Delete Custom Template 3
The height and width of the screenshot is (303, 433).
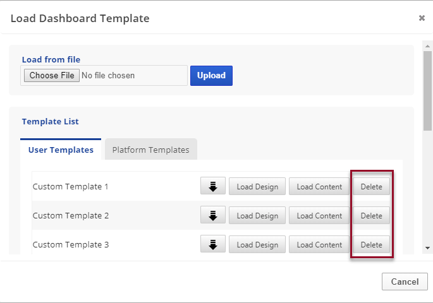371,245
